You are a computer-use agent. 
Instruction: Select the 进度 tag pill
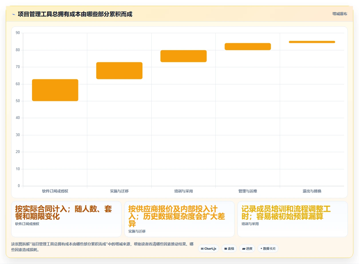coord(247,249)
